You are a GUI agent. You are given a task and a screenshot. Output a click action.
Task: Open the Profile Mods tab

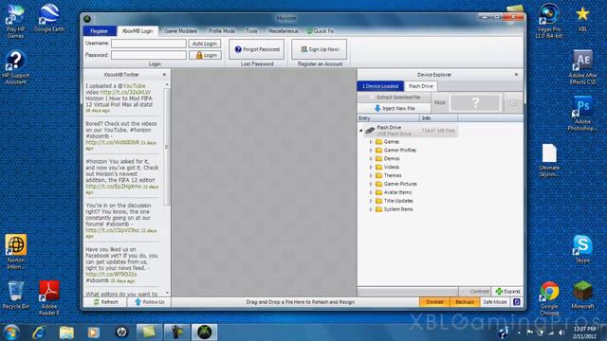(x=221, y=31)
